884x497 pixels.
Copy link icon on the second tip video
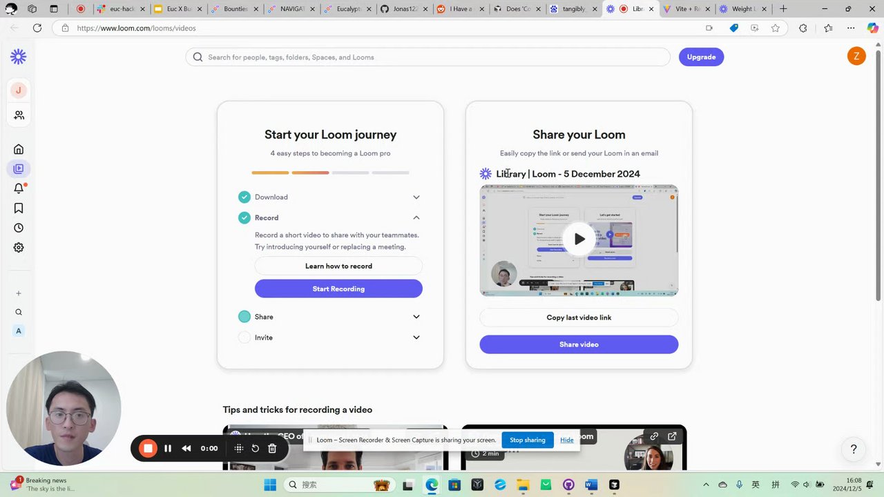654,436
